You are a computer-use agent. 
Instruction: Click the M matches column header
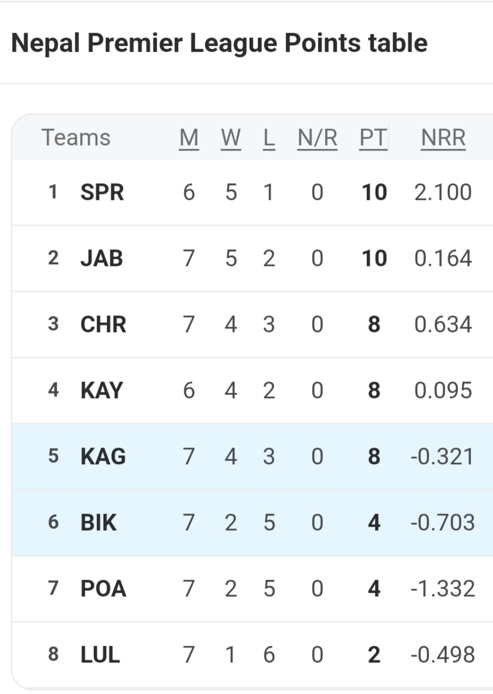(x=189, y=137)
